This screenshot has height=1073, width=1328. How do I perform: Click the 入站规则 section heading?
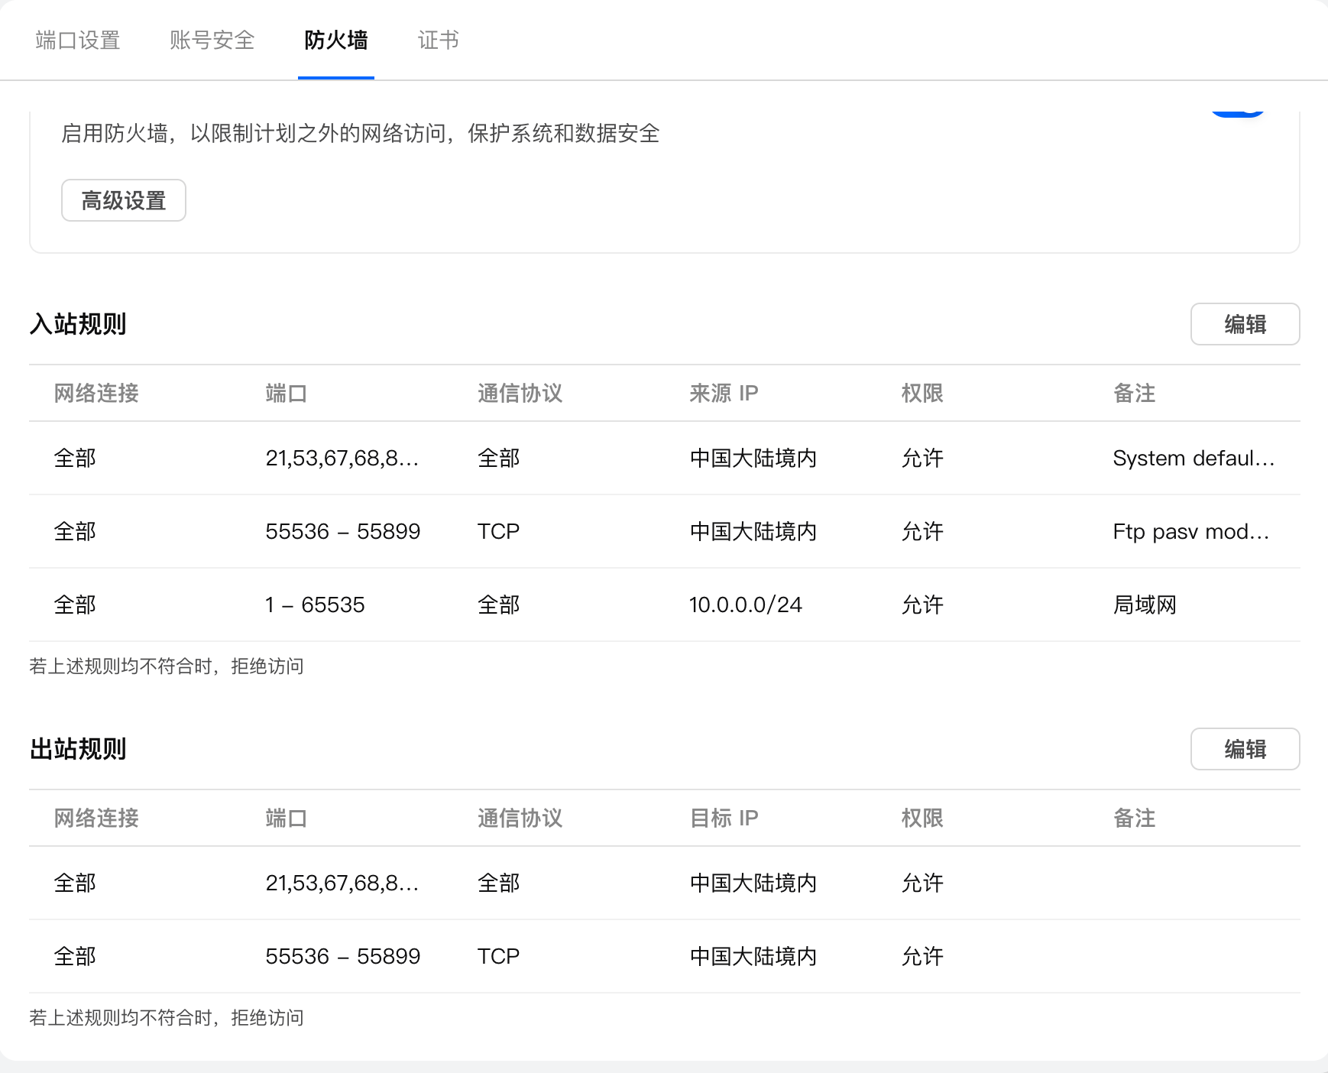coord(78,324)
